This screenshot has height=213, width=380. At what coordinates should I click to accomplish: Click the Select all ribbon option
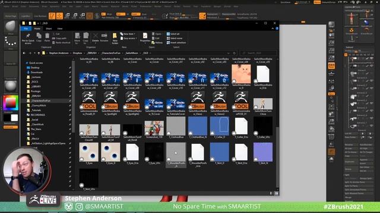pyautogui.click(x=173, y=34)
